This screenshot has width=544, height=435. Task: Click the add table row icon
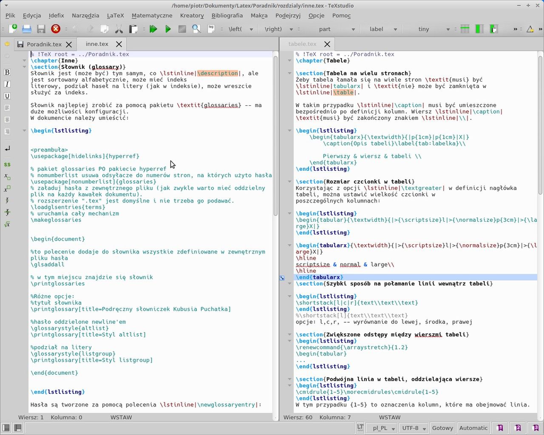(465, 29)
